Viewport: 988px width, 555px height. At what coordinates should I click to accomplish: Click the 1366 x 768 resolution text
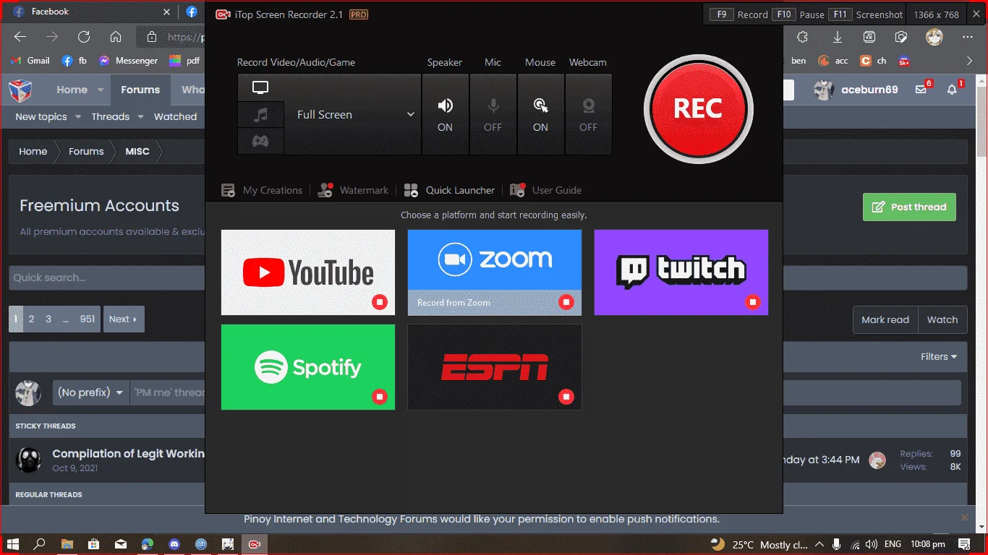pyautogui.click(x=936, y=14)
